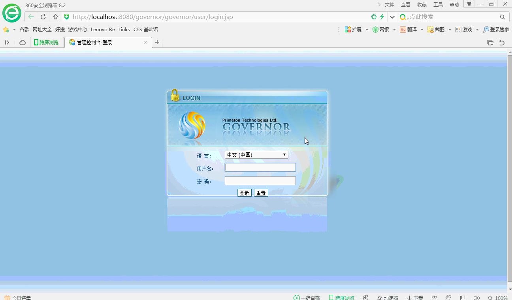Viewport: 512px width, 300px height.
Task: Click the 360 browser logo icon
Action: pyautogui.click(x=12, y=13)
